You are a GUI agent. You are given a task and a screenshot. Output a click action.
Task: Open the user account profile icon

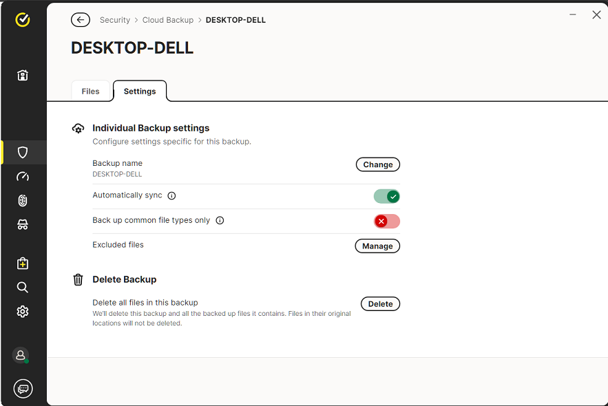point(21,355)
